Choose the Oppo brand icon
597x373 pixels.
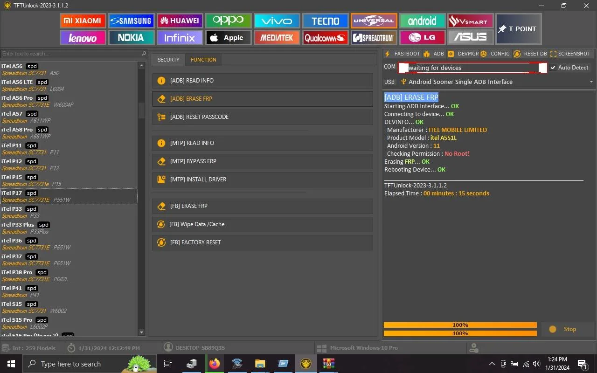[x=228, y=21]
